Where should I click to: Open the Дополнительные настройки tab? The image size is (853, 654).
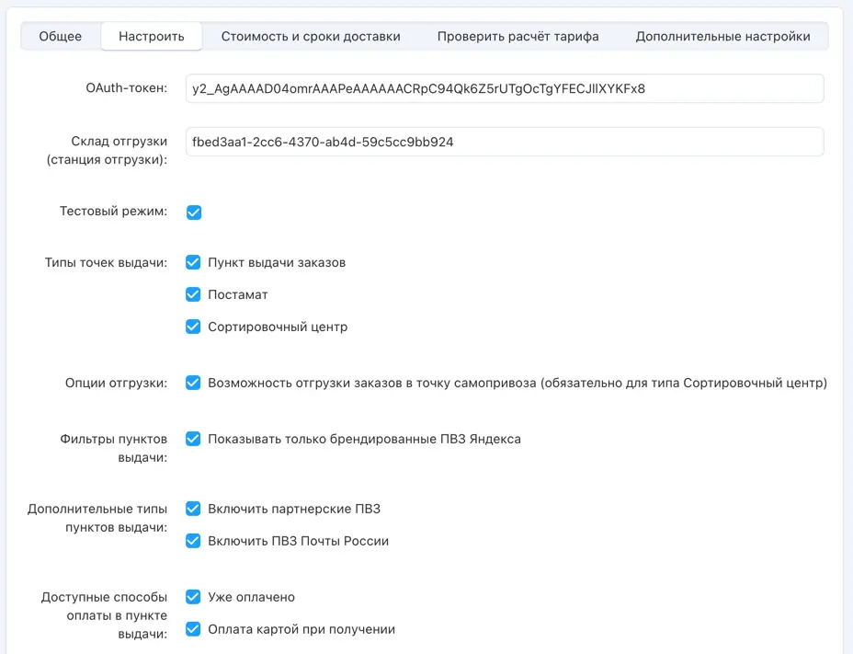(722, 37)
